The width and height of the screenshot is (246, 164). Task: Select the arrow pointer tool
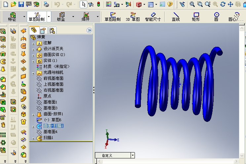click(x=83, y=4)
